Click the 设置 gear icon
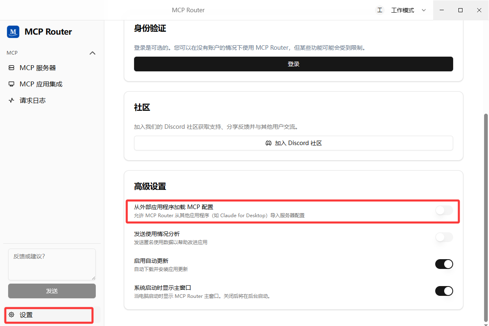This screenshot has height=326, width=489. (x=11, y=315)
